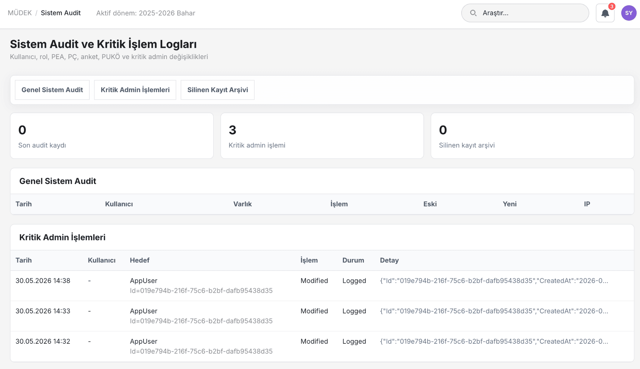
Task: Switch to Kritik Admin İşlemleri tab
Action: coord(135,90)
